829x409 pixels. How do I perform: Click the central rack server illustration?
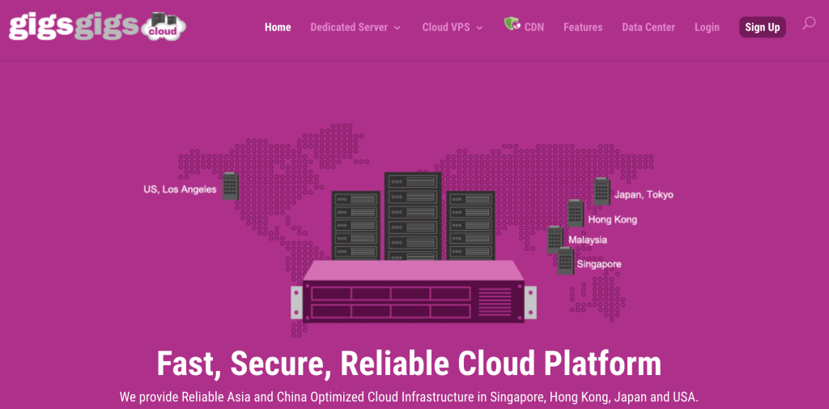click(x=414, y=248)
